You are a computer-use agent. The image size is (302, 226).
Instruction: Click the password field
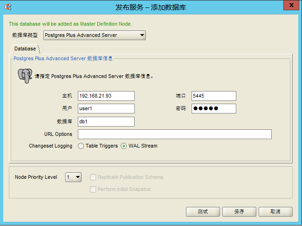point(214,109)
